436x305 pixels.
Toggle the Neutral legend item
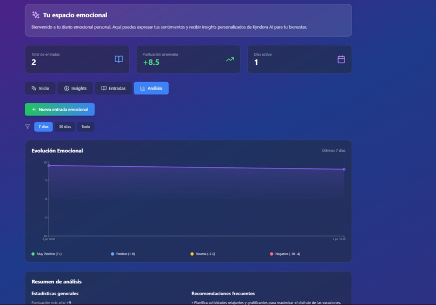203,254
